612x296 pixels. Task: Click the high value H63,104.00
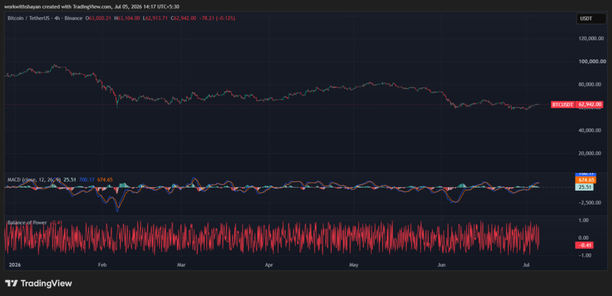point(127,19)
